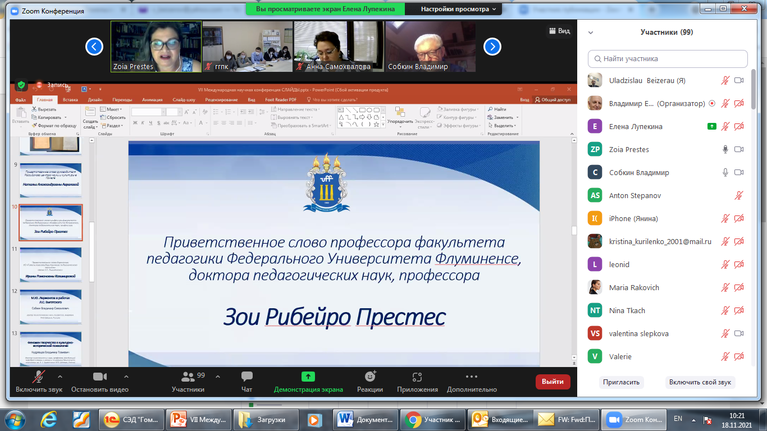The width and height of the screenshot is (767, 431).
Task: Unmute microphone with Включить звук
Action: 39,382
